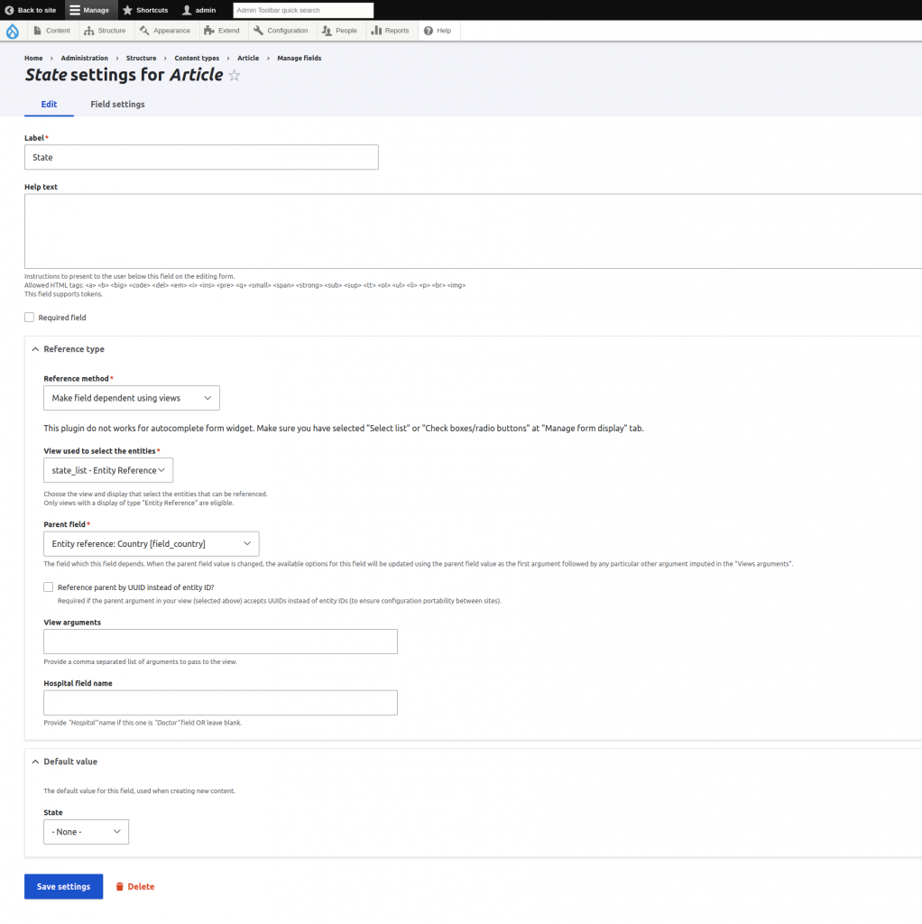This screenshot has width=922, height=924.
Task: Toggle the Manage toolbar menu
Action: (89, 10)
